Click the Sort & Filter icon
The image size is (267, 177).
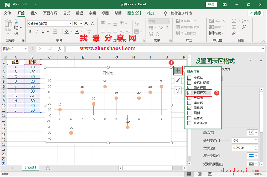[x=244, y=21]
